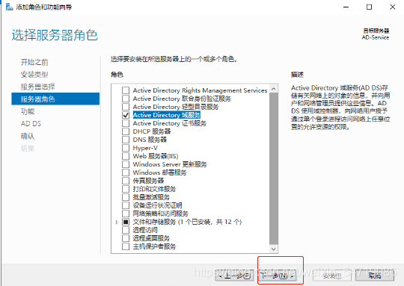Select the DHCP 服务器 row label
The height and width of the screenshot is (286, 404).
[152, 131]
